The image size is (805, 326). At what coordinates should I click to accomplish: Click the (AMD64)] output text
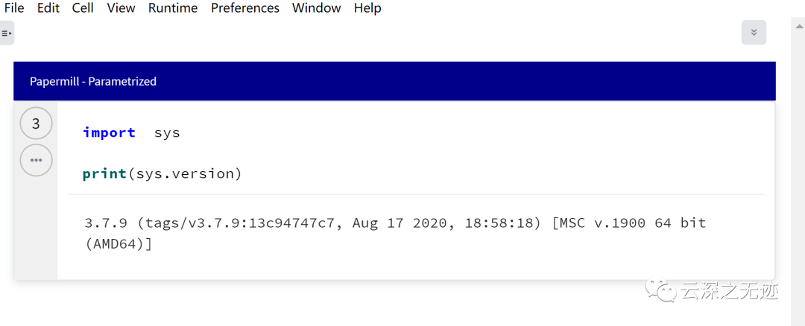tap(119, 243)
